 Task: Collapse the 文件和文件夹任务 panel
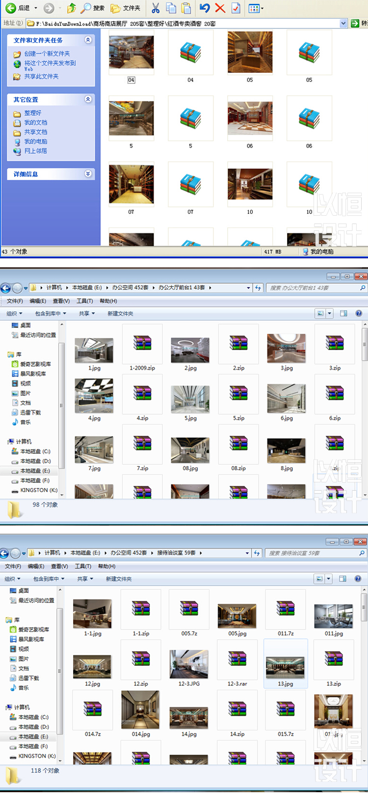click(88, 40)
